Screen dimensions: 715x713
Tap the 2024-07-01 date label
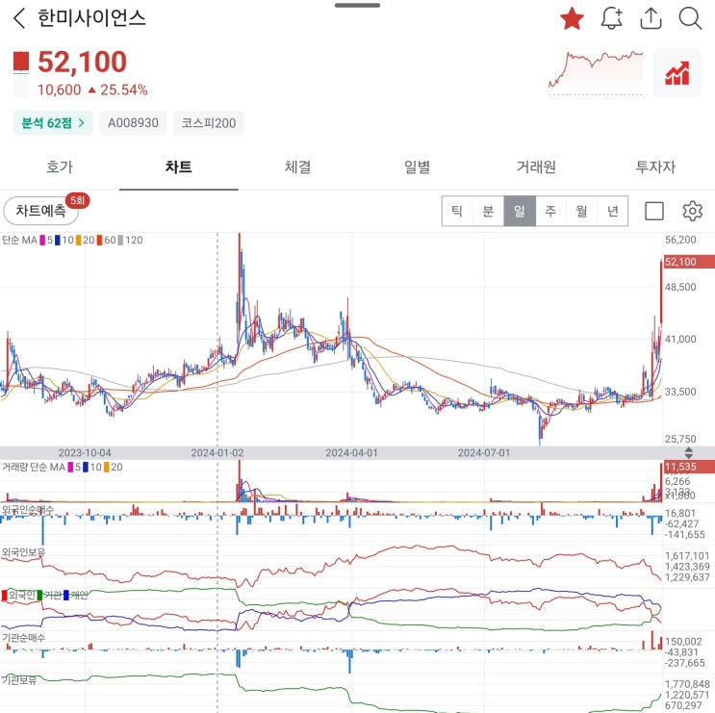(x=484, y=452)
